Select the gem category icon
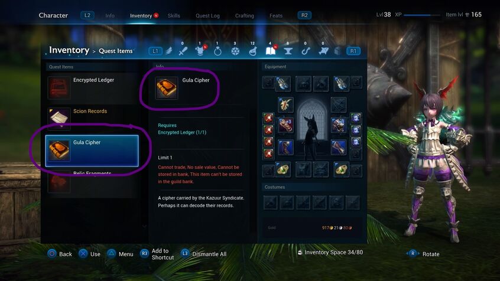Screen dimensions: 500x281 235,51
